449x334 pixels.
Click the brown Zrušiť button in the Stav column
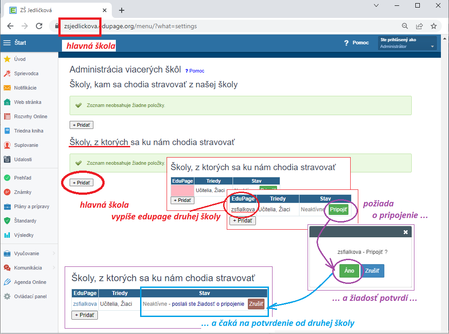(256, 304)
